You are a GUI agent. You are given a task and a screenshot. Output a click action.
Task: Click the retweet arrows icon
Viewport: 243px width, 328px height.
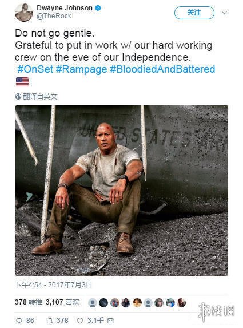click(49, 321)
